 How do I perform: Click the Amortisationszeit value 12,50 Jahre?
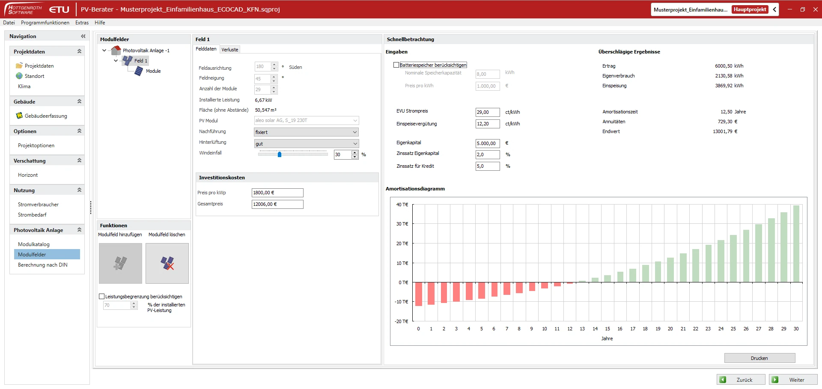tap(733, 112)
